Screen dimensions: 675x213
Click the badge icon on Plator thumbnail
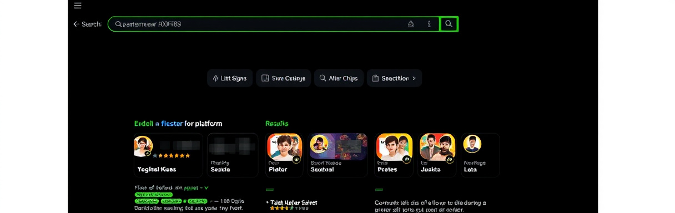[x=296, y=159]
